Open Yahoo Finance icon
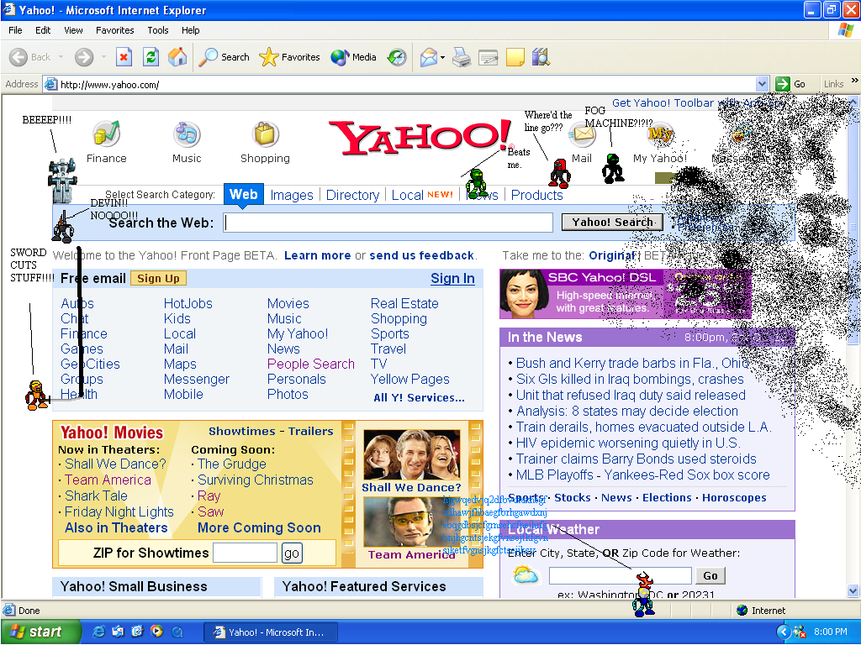861x645 pixels. coord(107,134)
